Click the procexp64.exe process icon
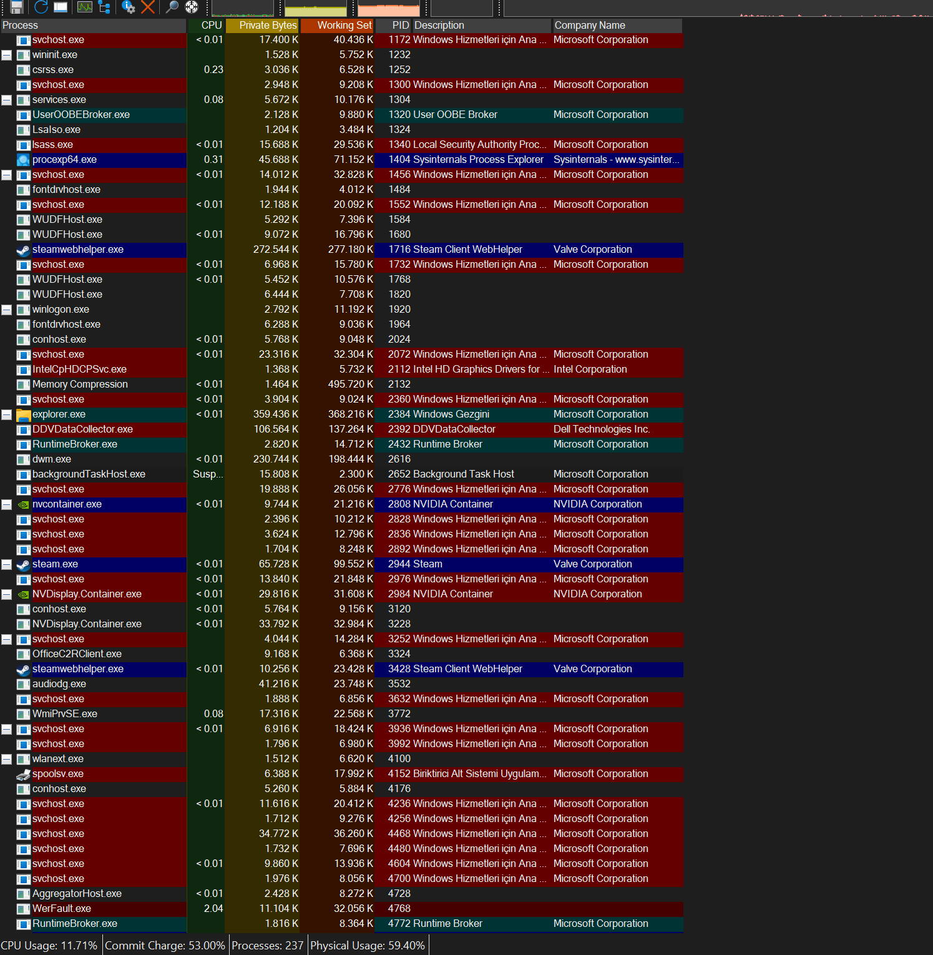The width and height of the screenshot is (933, 955). [23, 160]
